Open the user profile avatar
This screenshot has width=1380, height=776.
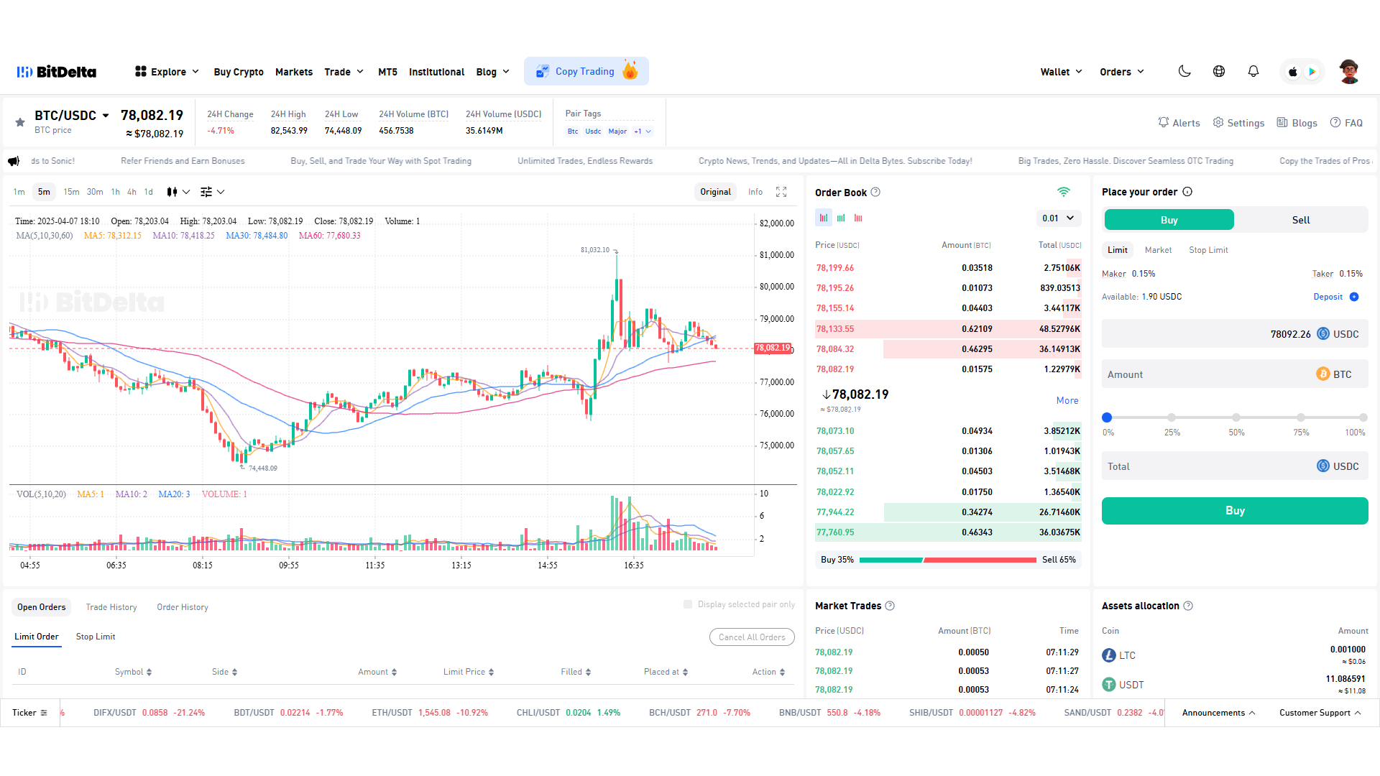point(1349,71)
